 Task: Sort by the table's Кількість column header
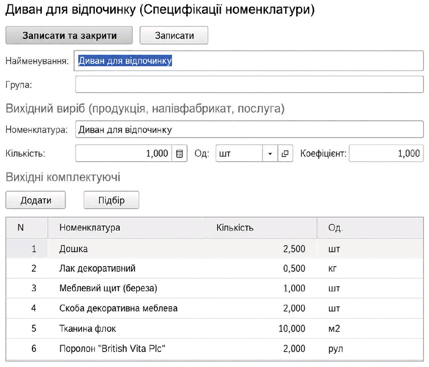tap(261, 227)
